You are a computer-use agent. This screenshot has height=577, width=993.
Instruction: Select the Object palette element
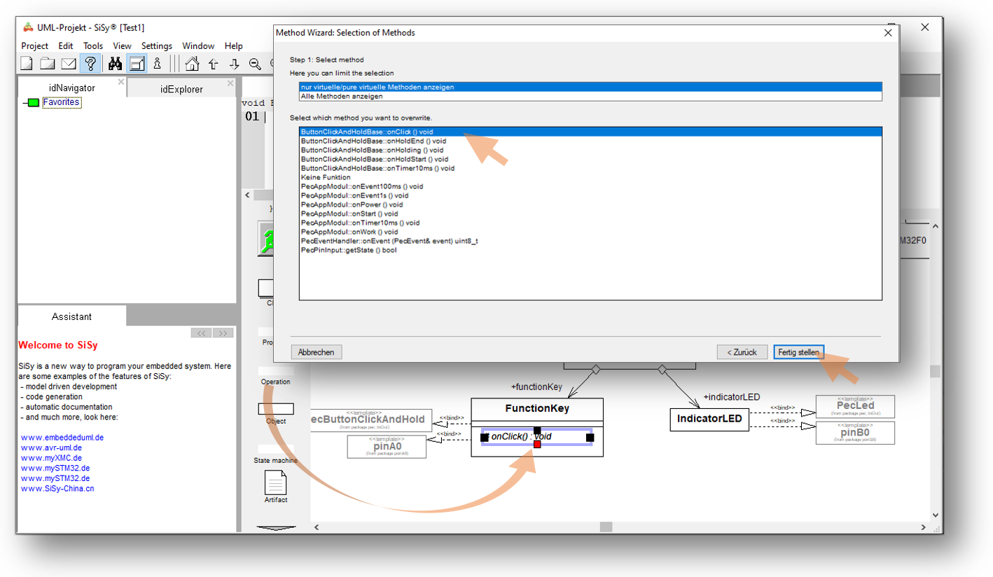pos(276,409)
